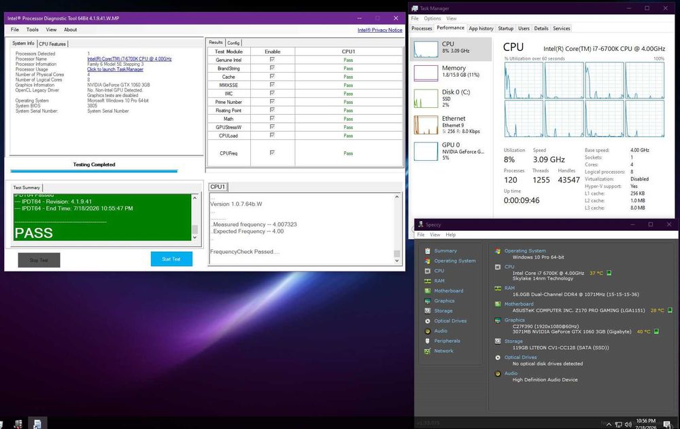Image resolution: width=680 pixels, height=429 pixels.
Task: Open the Peripherals icon in Speccy sidebar
Action: pyautogui.click(x=428, y=341)
